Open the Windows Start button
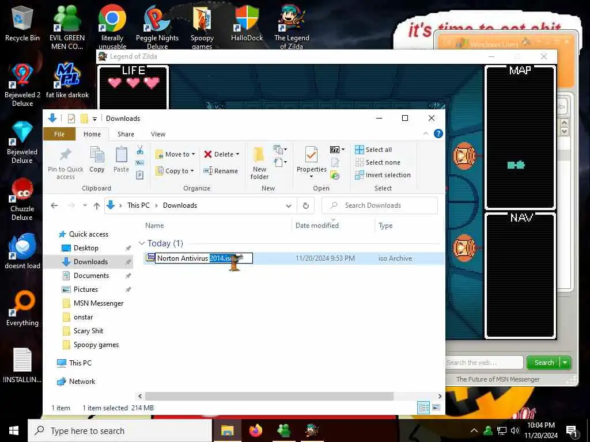 click(x=14, y=430)
